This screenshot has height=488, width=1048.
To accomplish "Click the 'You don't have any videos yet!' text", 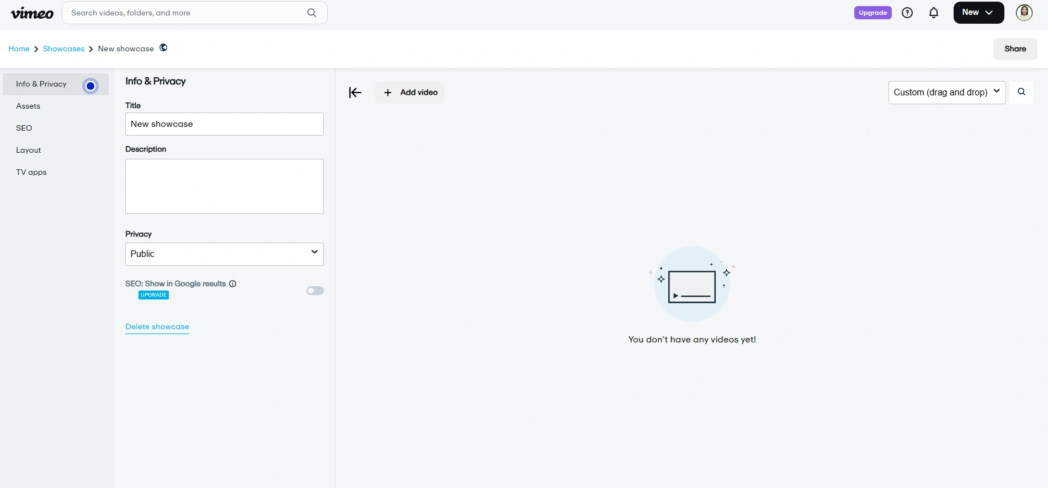I will coord(692,340).
